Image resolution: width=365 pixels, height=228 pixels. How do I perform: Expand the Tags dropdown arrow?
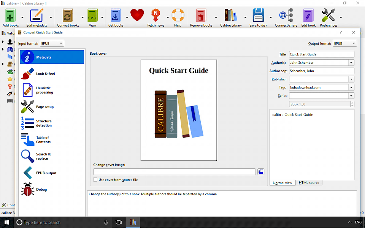click(x=351, y=87)
